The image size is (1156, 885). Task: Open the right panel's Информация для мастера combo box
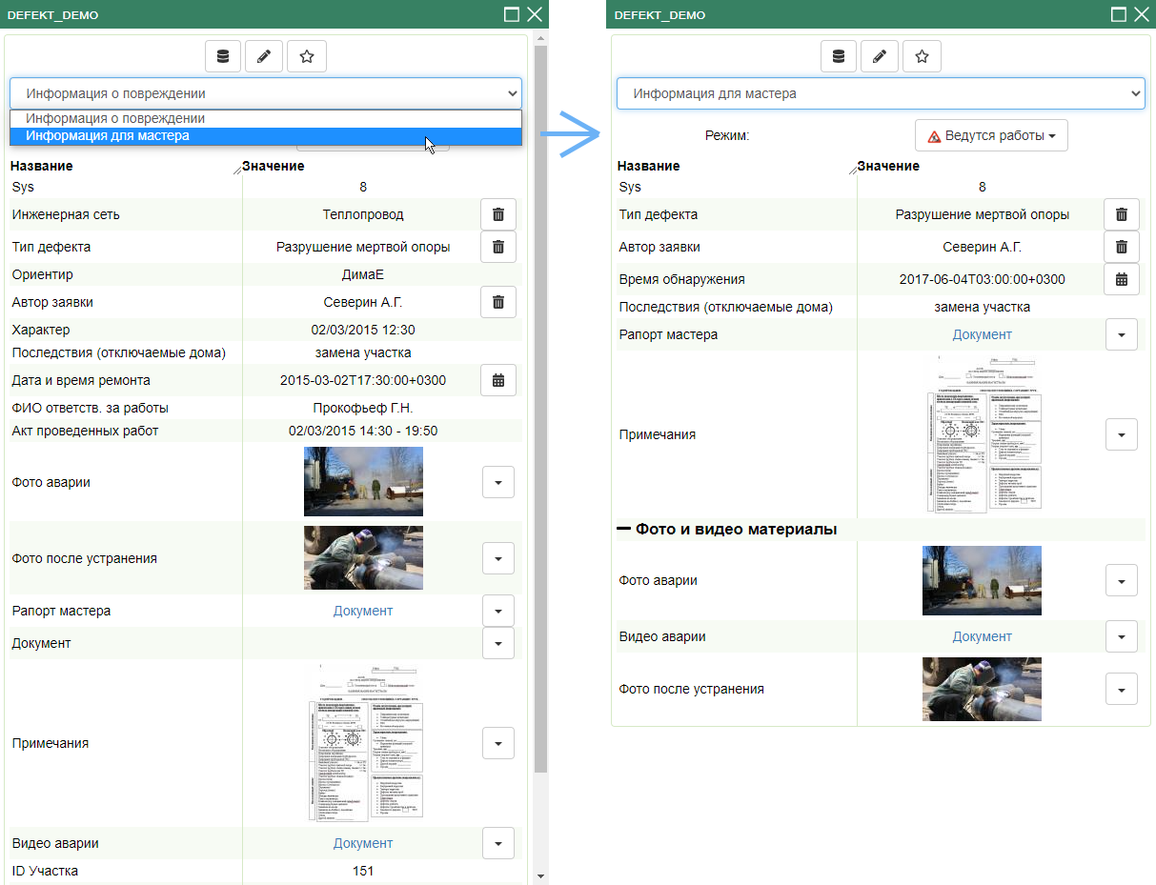click(x=880, y=94)
